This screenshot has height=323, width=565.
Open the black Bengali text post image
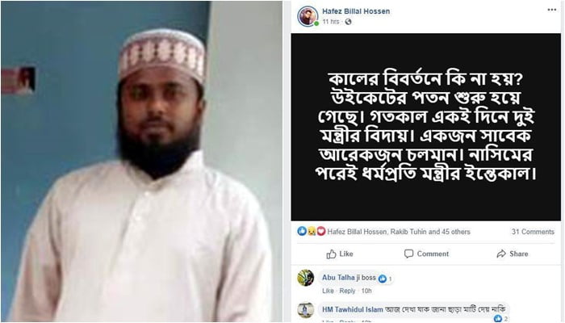tap(426, 127)
